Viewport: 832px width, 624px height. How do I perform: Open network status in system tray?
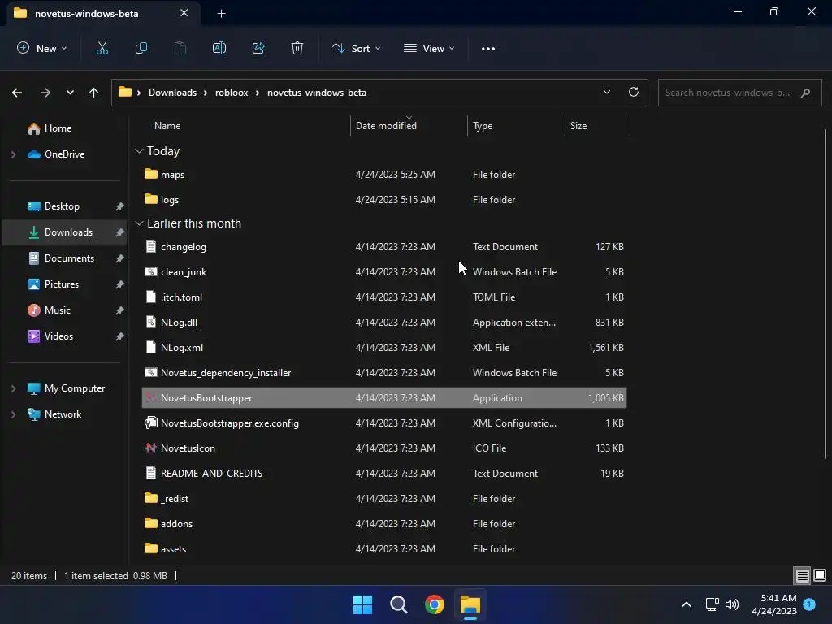pos(712,604)
